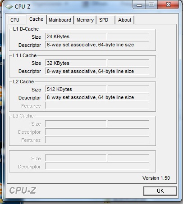The height and width of the screenshot is (204, 183).
Task: Open the SPD tab
Action: [105, 20]
